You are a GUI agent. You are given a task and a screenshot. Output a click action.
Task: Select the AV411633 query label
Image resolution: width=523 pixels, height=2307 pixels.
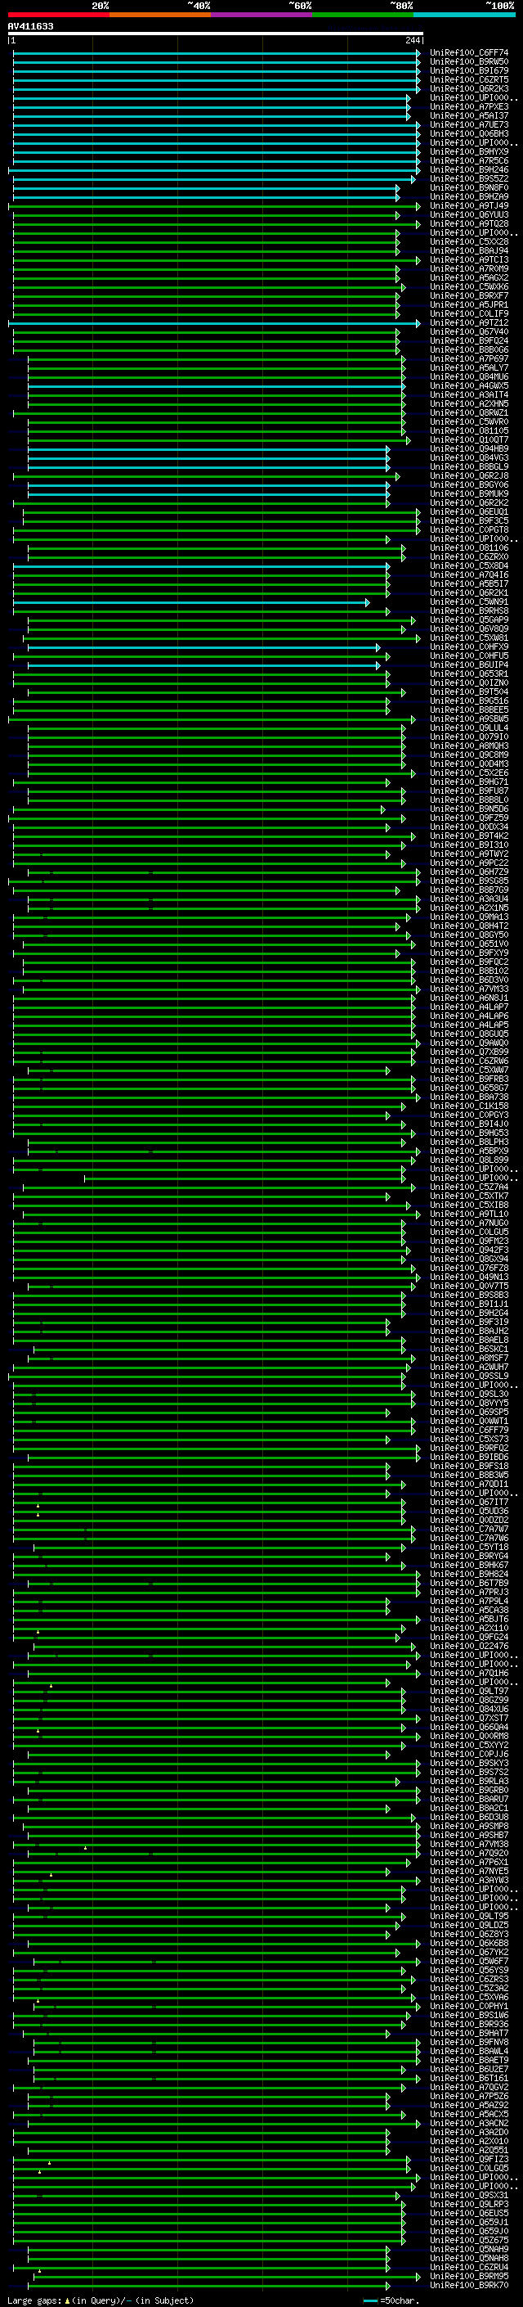click(30, 26)
